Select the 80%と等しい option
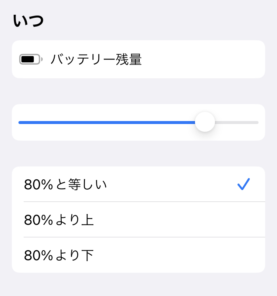Viewport: 277px width, 296px height. point(65,185)
